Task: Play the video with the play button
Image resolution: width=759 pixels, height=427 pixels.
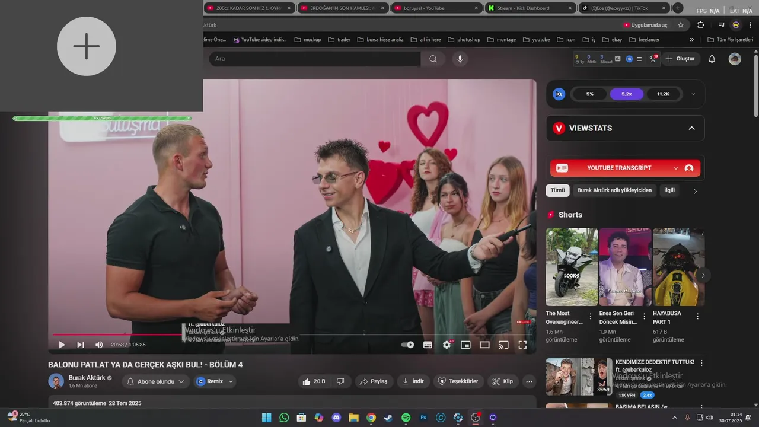Action: (62, 345)
